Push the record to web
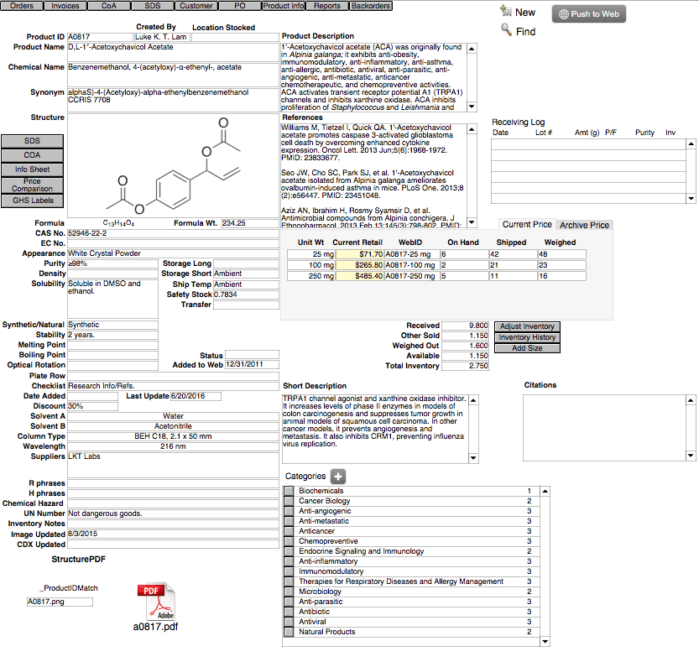The height and width of the screenshot is (662, 699). pyautogui.click(x=589, y=13)
